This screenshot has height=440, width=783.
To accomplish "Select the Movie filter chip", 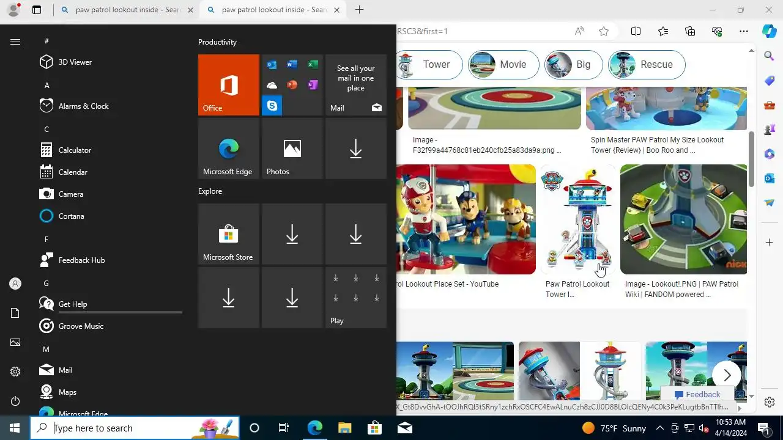I will pyautogui.click(x=503, y=65).
